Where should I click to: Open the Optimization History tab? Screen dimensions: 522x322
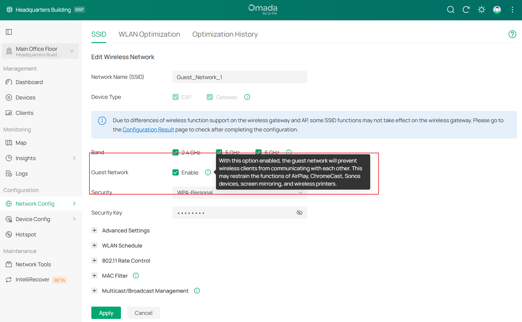click(x=225, y=34)
